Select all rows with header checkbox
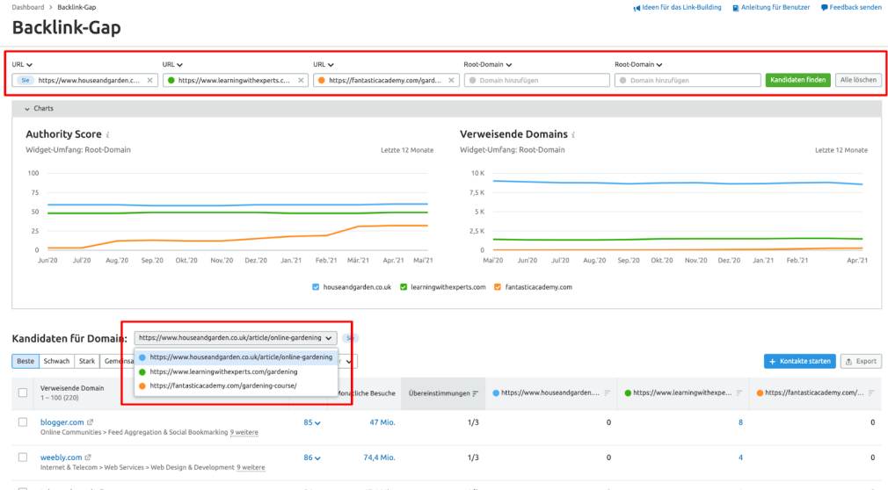This screenshot has height=490, width=888. click(23, 393)
